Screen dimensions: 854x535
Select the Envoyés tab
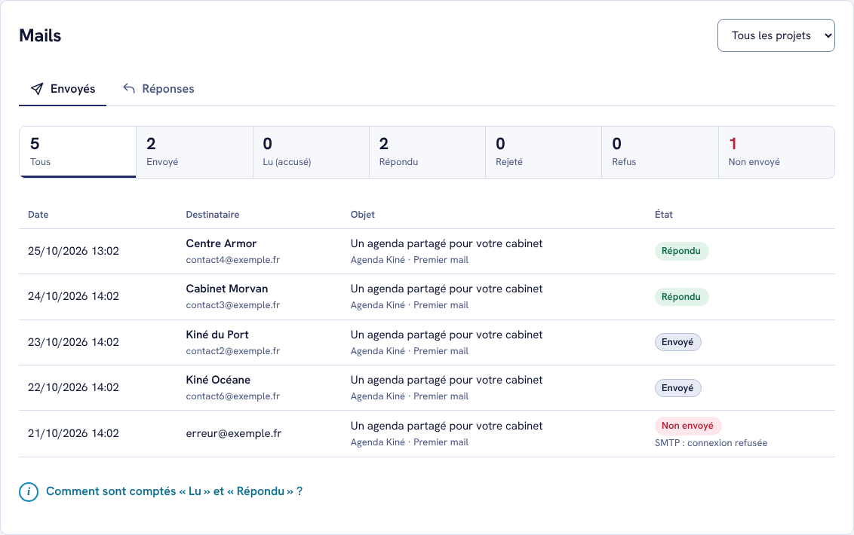tap(63, 89)
